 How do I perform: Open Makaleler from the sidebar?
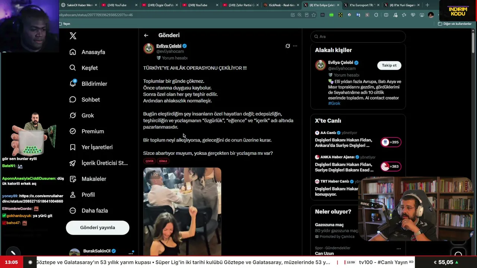(88, 179)
